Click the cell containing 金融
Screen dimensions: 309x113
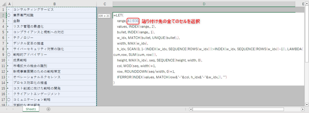coord(55,21)
